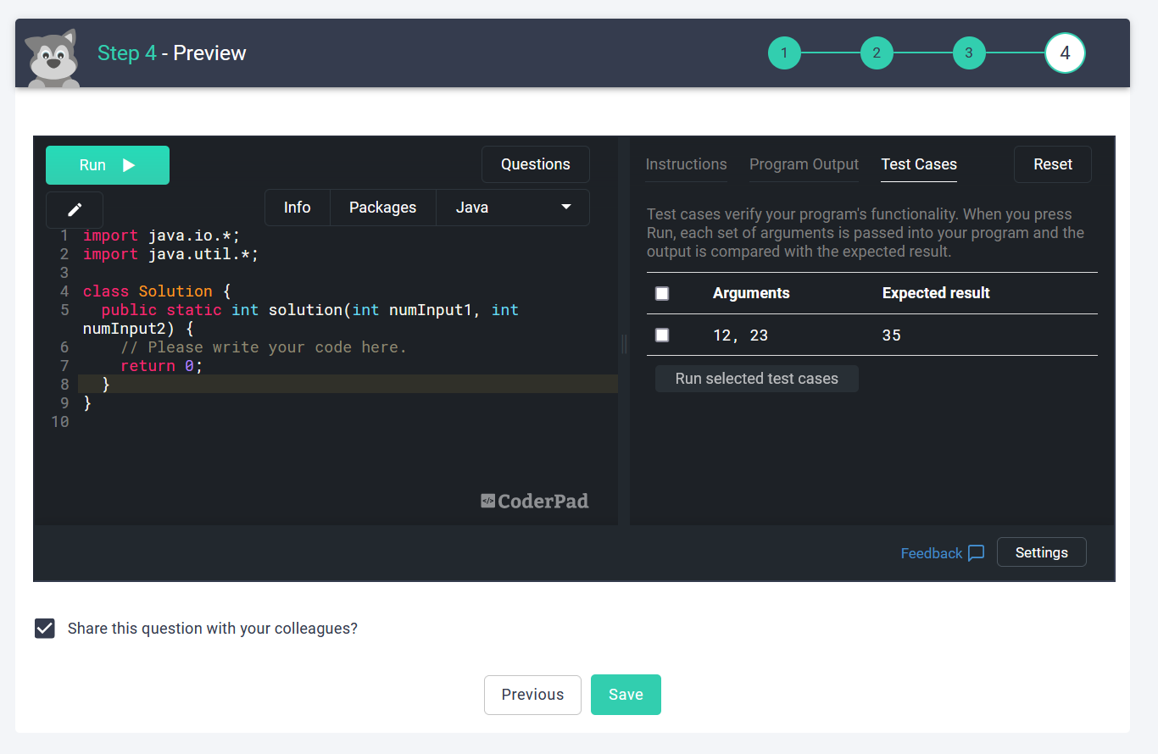Open the Packages menu
Screen dimensions: 1158x754
(x=383, y=208)
